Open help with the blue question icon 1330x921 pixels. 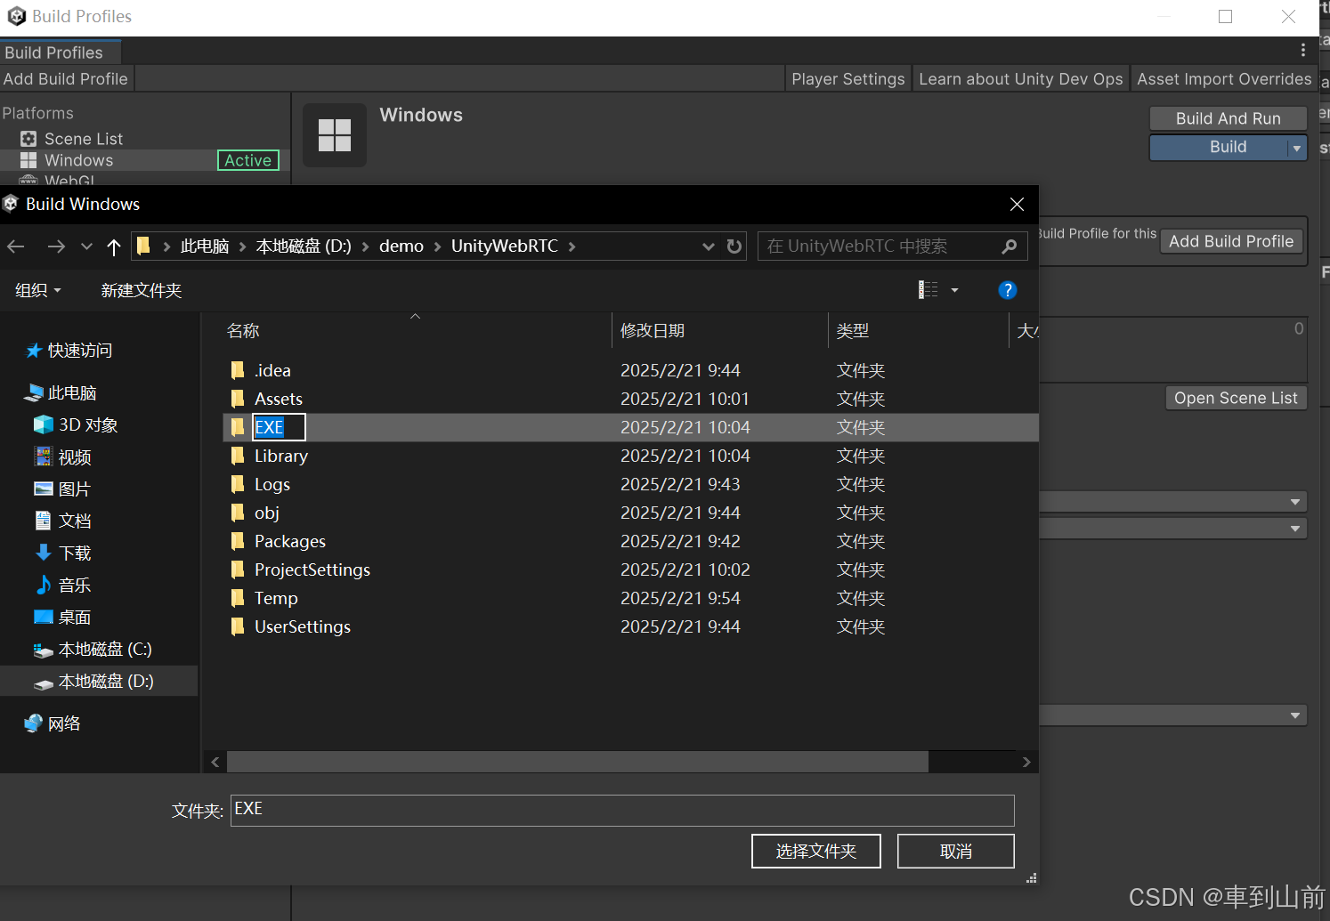(1008, 290)
